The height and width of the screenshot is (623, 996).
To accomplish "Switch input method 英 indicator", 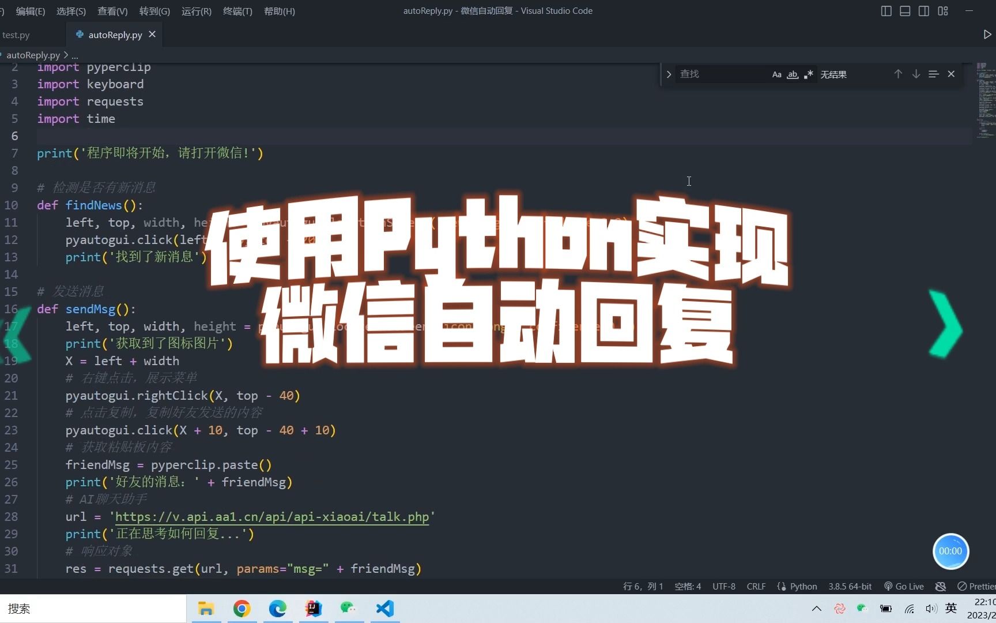I will click(x=952, y=608).
